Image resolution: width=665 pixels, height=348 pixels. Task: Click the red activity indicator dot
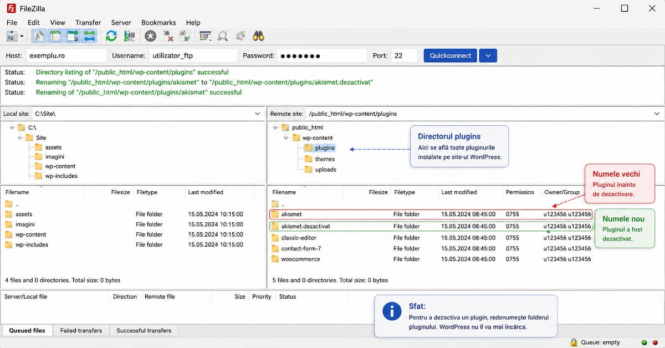(x=655, y=342)
